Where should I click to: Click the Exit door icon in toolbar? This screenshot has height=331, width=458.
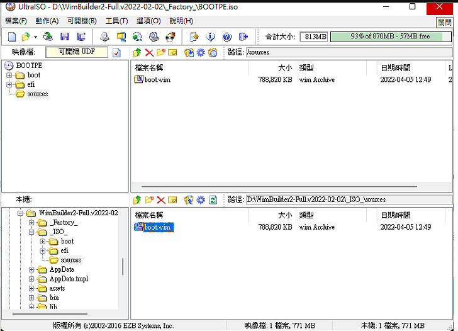(x=243, y=36)
